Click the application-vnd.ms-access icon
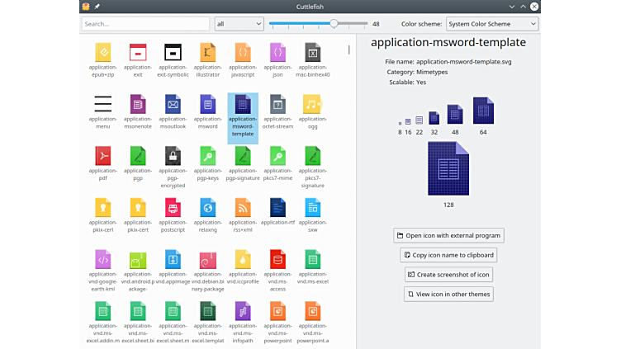Image resolution: width=621 pixels, height=349 pixels. [x=277, y=259]
